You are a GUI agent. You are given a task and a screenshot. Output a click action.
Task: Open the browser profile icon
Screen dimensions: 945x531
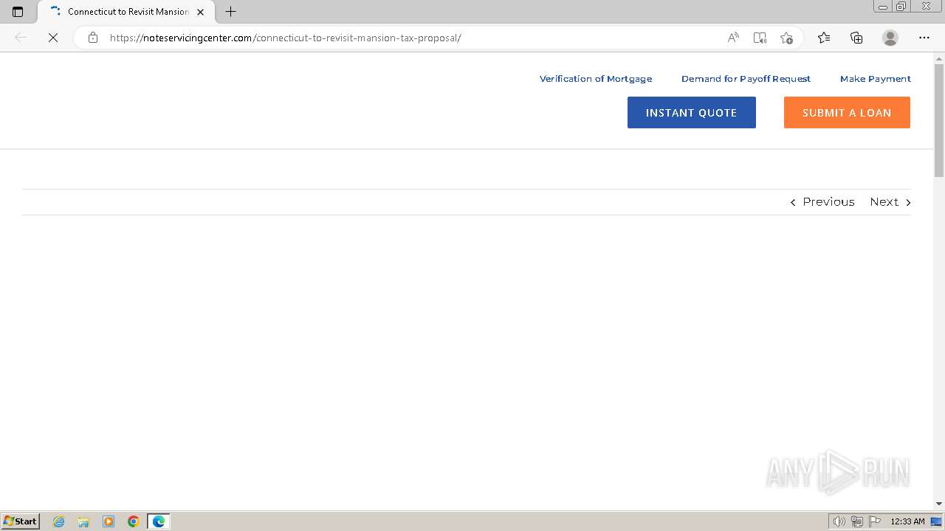click(890, 38)
